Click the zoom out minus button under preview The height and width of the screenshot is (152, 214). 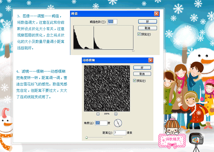98,114
